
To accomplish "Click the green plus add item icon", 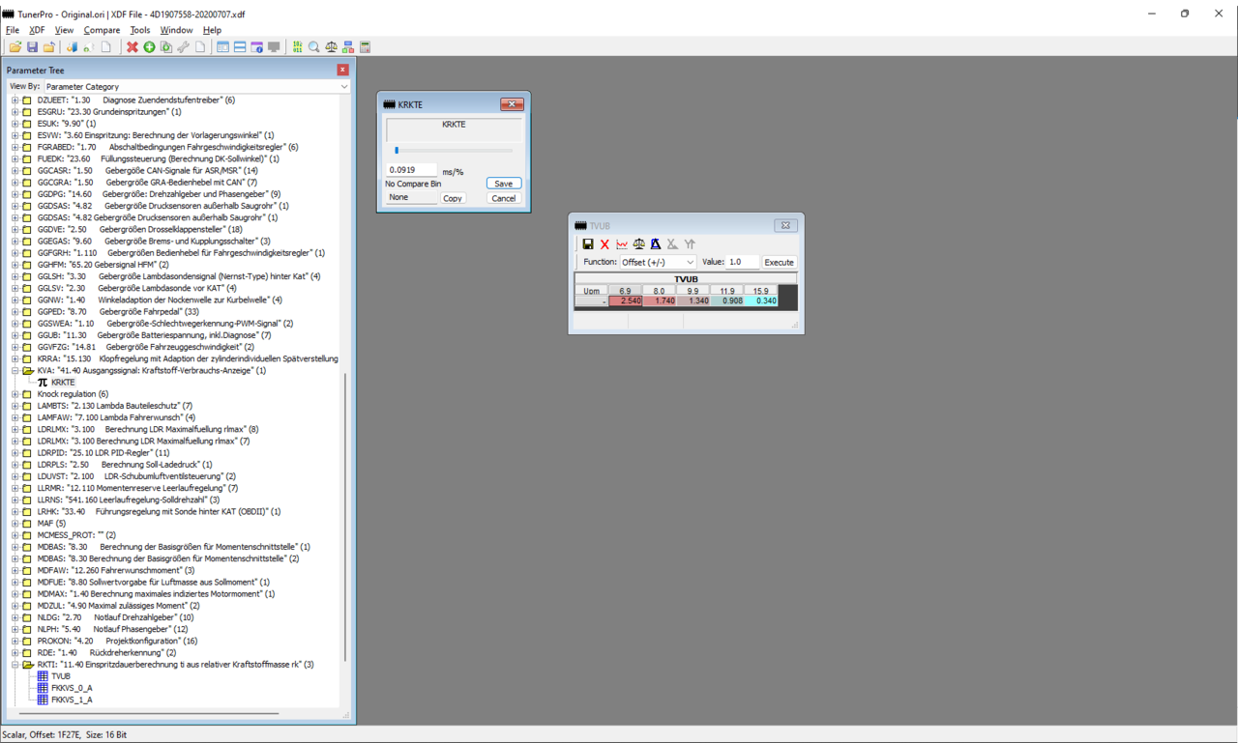I will pos(149,47).
